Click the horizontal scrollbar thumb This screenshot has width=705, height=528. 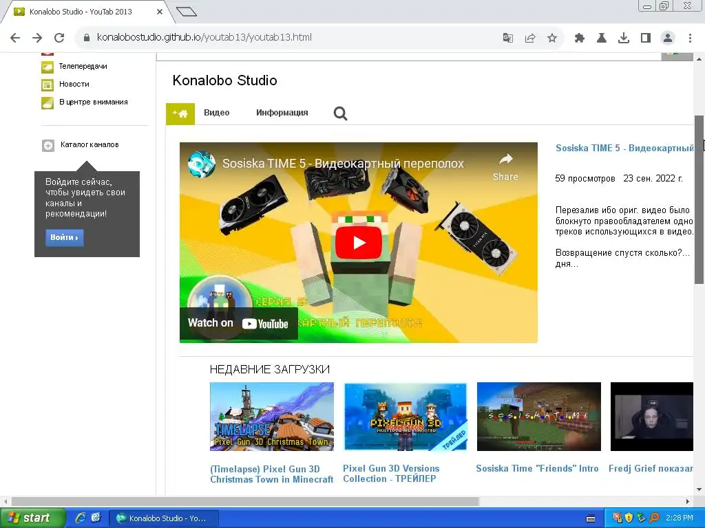click(x=246, y=501)
